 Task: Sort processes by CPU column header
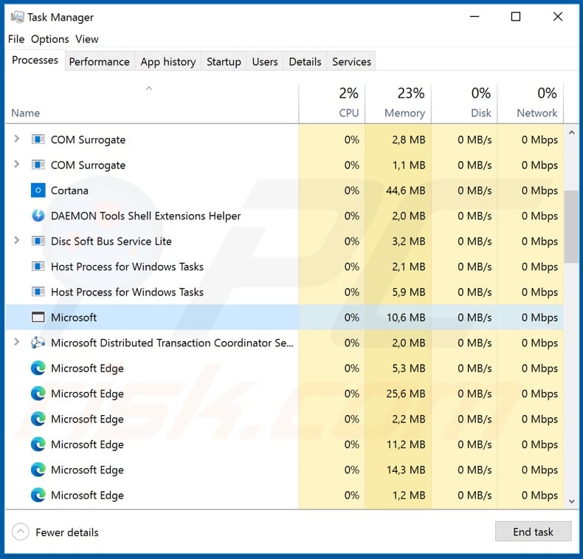331,103
